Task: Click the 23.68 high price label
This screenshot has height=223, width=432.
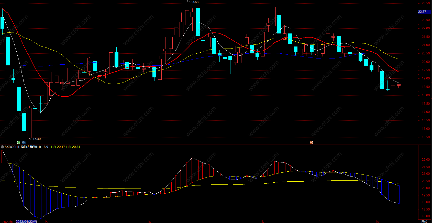Action: pyautogui.click(x=194, y=2)
